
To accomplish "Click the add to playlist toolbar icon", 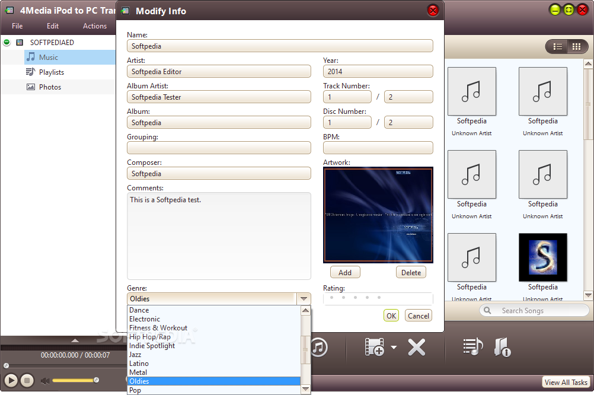I will pyautogui.click(x=473, y=347).
